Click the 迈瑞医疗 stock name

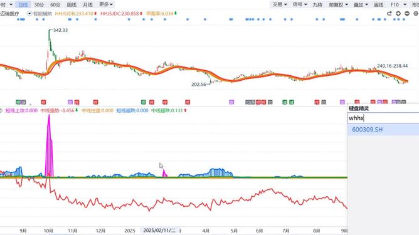click(9, 13)
